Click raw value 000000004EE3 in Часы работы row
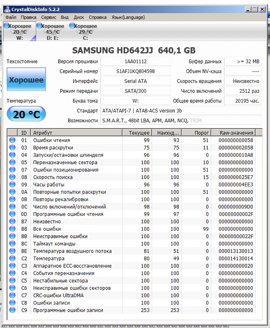Viewport: 270px width, 328px height. point(236,185)
